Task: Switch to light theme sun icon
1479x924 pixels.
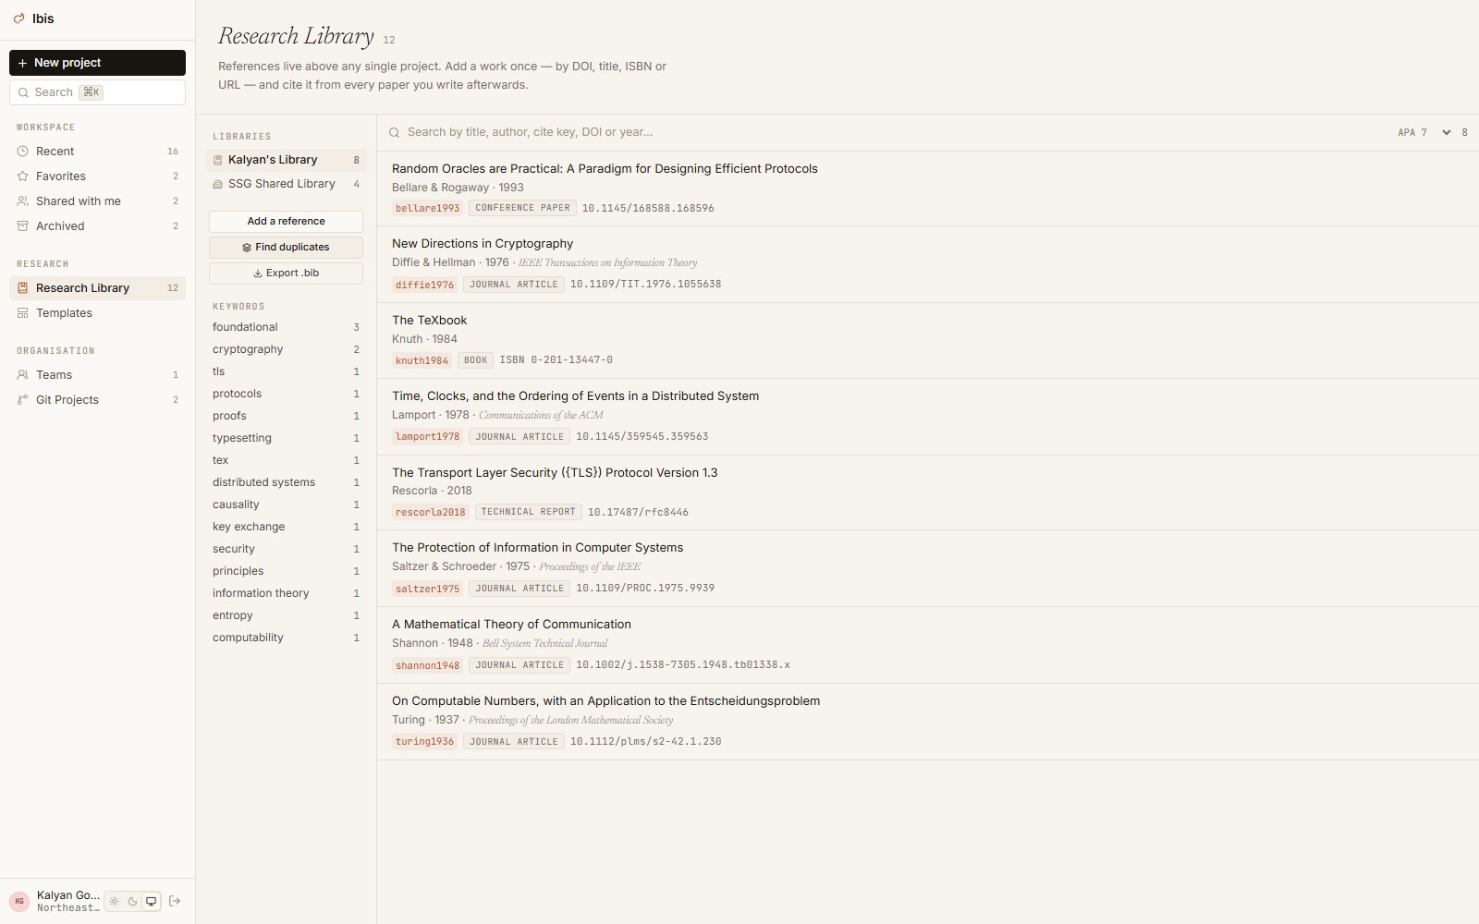Action: tap(115, 901)
